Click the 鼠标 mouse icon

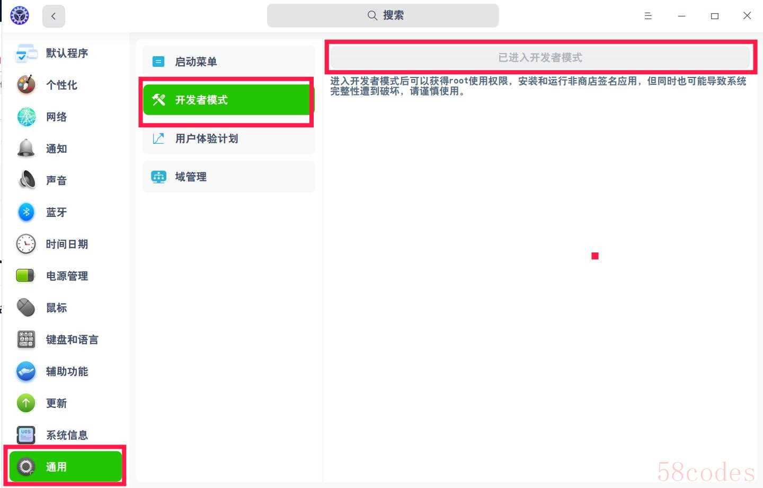[26, 308]
